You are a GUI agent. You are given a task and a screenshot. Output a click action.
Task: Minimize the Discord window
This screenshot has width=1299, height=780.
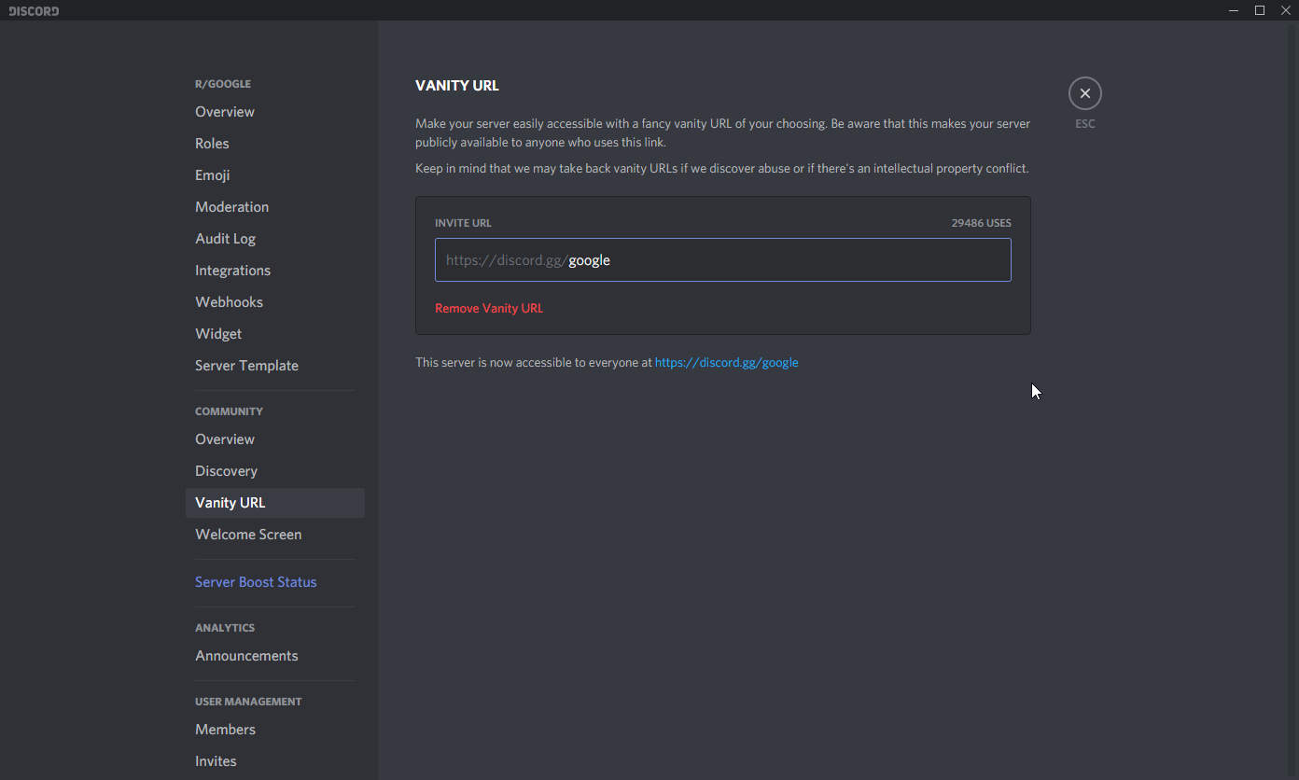coord(1234,10)
